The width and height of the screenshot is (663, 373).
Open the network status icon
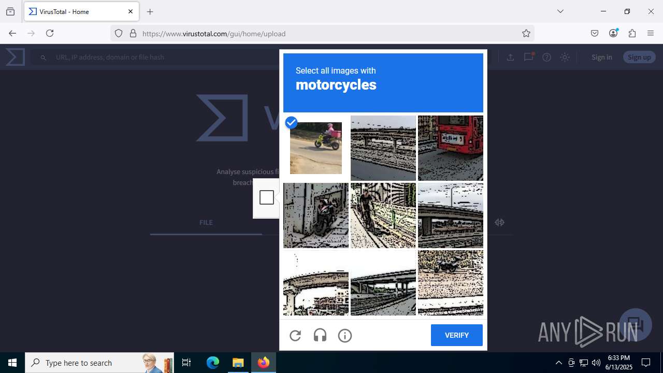(x=584, y=363)
